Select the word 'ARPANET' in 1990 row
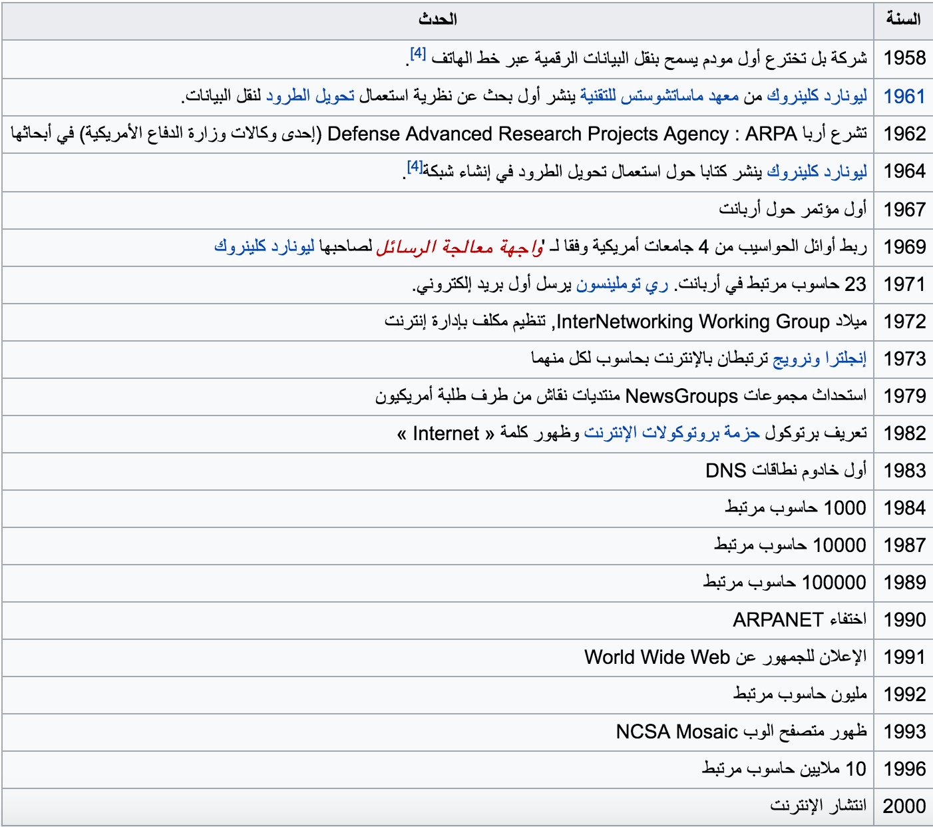Image resolution: width=933 pixels, height=827 pixels. click(778, 620)
